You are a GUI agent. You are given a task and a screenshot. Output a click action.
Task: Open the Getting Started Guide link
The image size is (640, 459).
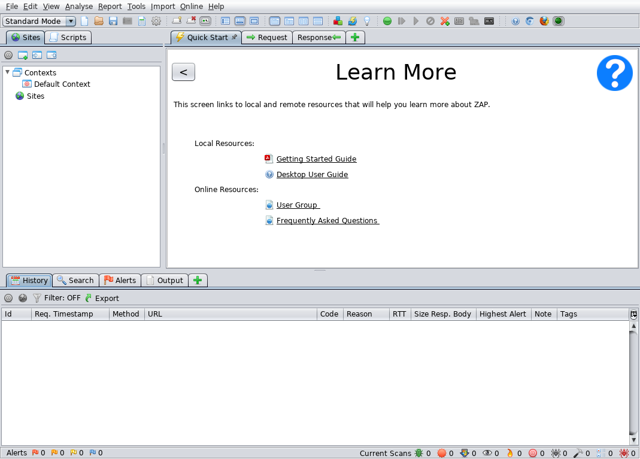click(316, 159)
